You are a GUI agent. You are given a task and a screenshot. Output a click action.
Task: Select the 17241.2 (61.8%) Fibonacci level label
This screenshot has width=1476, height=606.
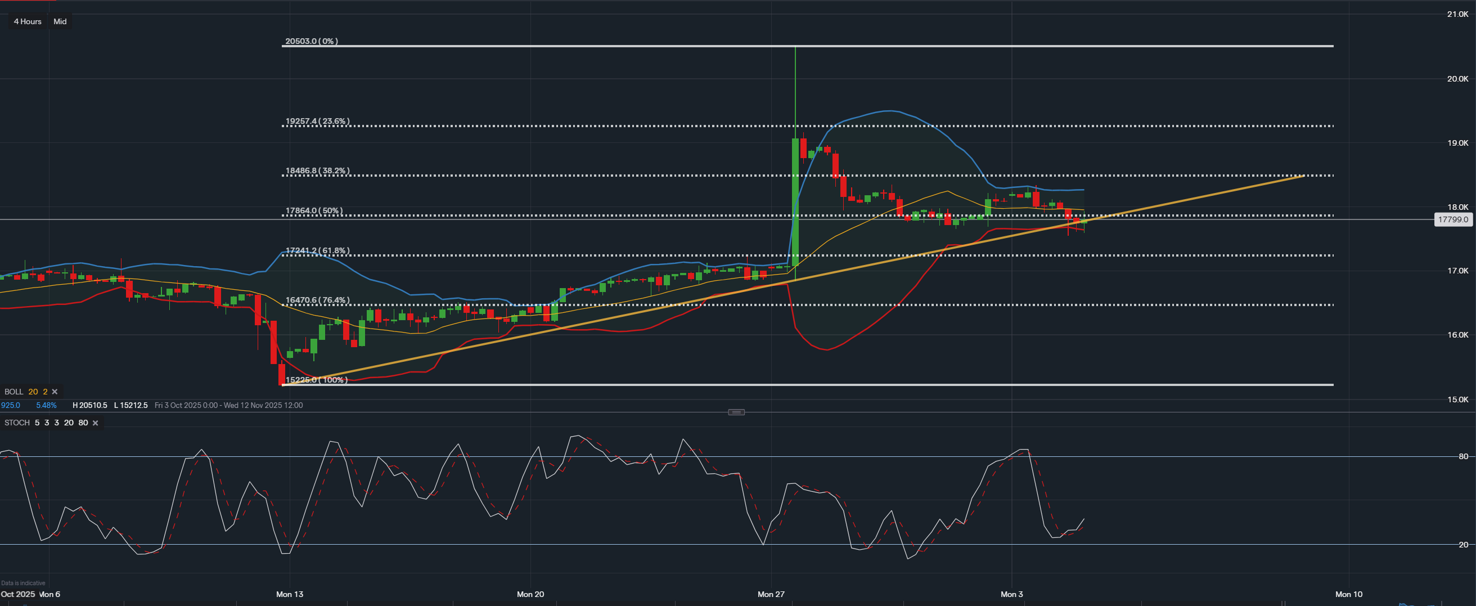317,250
